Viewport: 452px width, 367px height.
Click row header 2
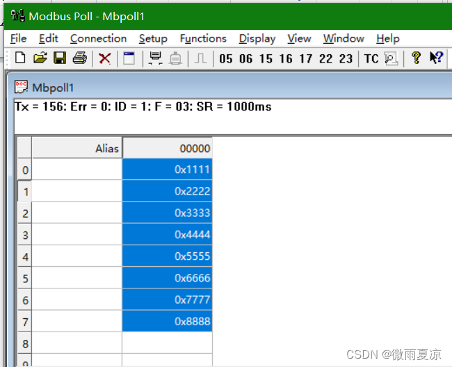[25, 213]
